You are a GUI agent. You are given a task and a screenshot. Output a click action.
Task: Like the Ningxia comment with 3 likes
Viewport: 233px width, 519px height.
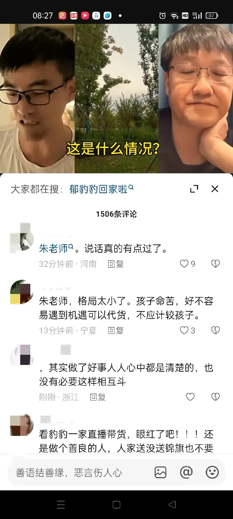(x=184, y=330)
